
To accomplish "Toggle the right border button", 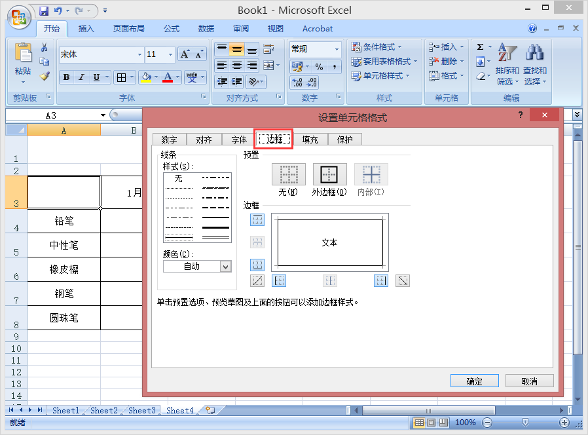I will point(381,281).
